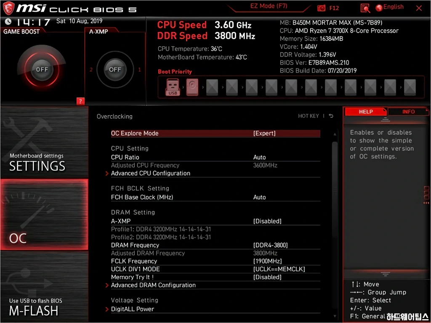Expand the DigitALL Power submenu

pyautogui.click(x=132, y=309)
